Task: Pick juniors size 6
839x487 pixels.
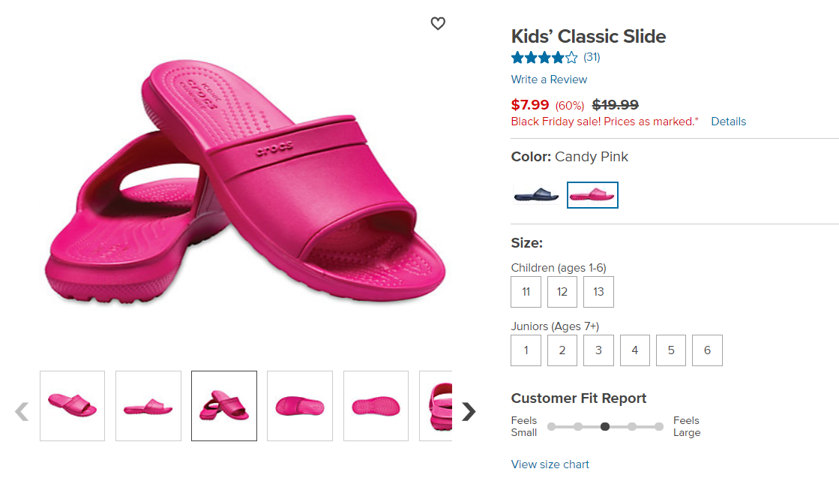Action: click(707, 350)
